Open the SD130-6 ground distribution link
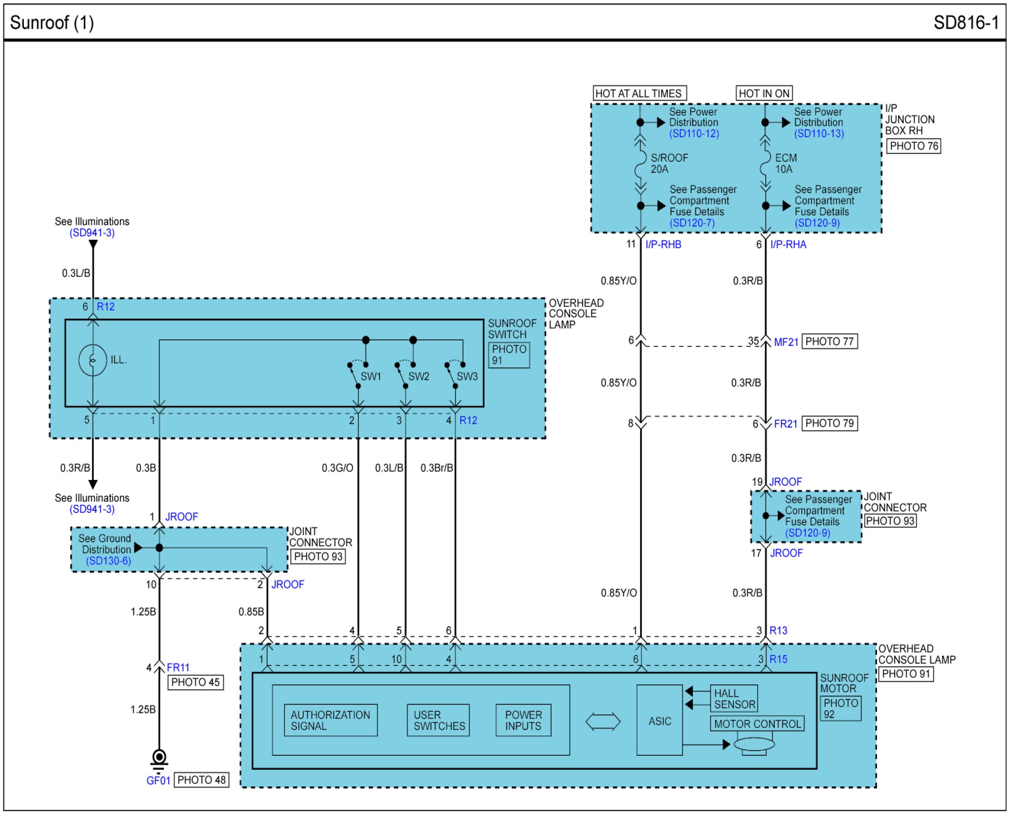The height and width of the screenshot is (815, 1011). click(x=109, y=561)
